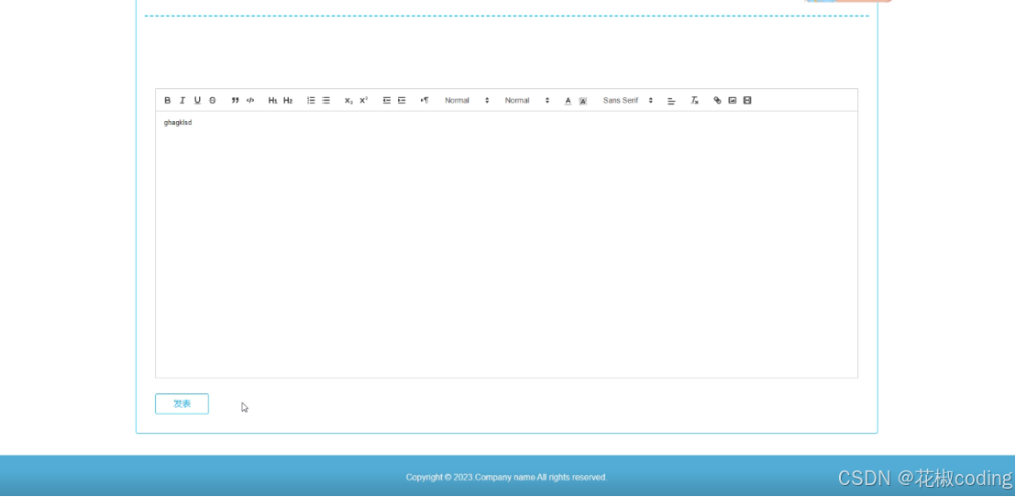Click the 发表 publish button
The width and height of the screenshot is (1016, 497).
[182, 403]
